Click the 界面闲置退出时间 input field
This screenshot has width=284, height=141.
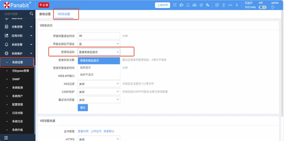click(99, 36)
